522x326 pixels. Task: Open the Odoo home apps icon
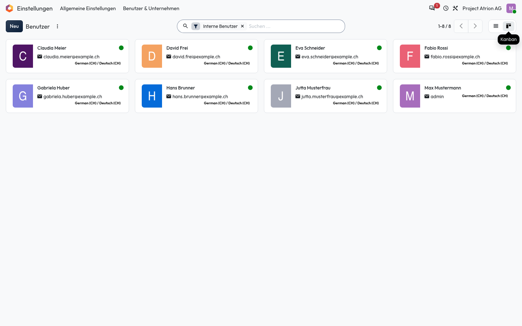pyautogui.click(x=9, y=8)
